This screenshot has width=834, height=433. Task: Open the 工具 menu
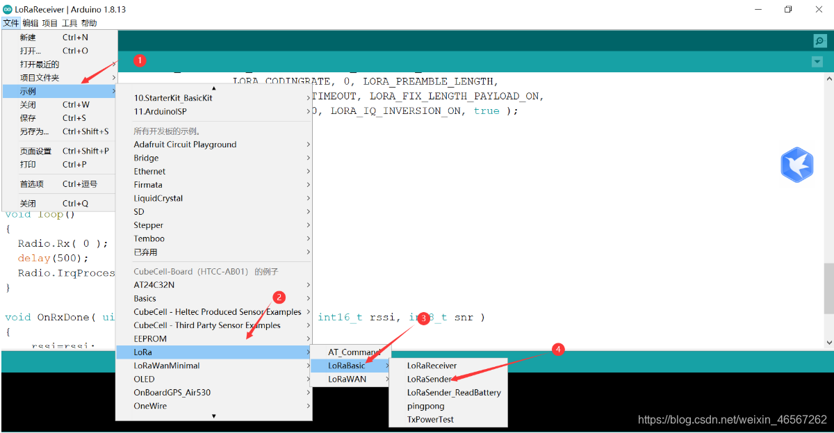69,23
